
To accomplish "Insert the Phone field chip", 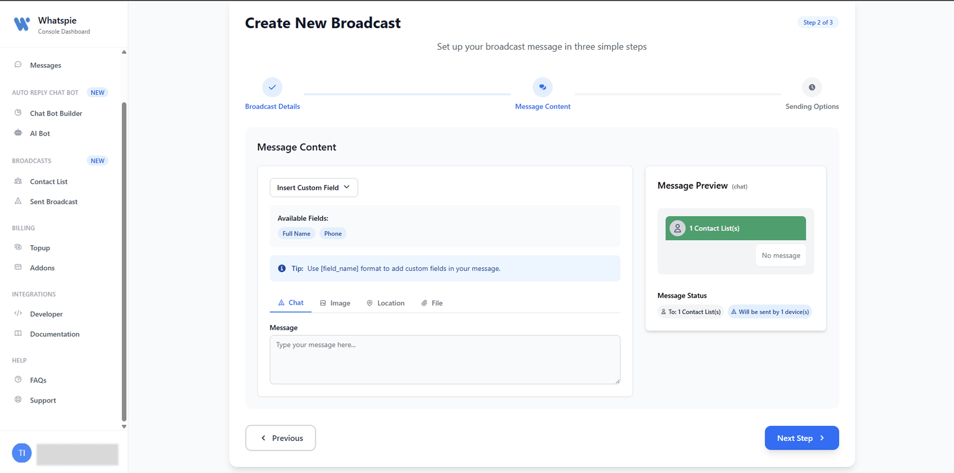I will point(333,233).
